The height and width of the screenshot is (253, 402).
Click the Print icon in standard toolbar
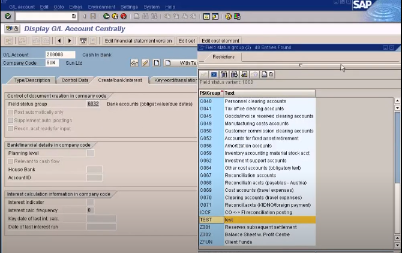pos(137,16)
